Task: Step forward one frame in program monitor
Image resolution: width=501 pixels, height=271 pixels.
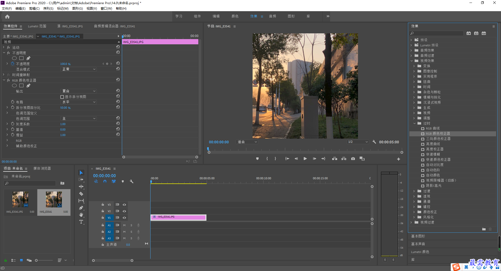Action: pyautogui.click(x=314, y=159)
